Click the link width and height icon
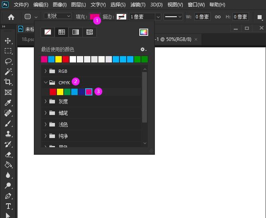The width and height of the screenshot is (266, 218). [x=218, y=17]
